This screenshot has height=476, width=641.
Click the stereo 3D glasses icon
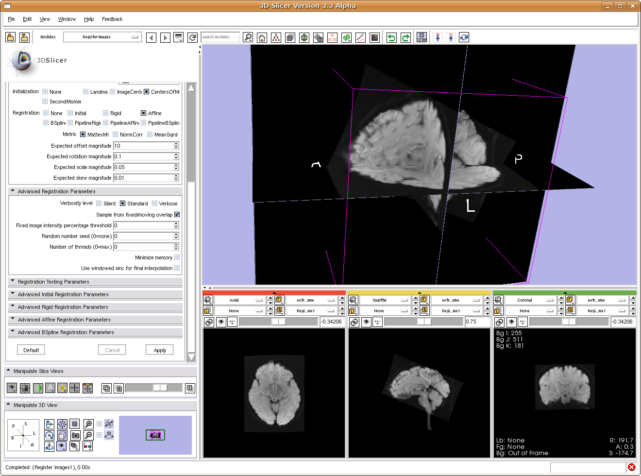[87, 446]
